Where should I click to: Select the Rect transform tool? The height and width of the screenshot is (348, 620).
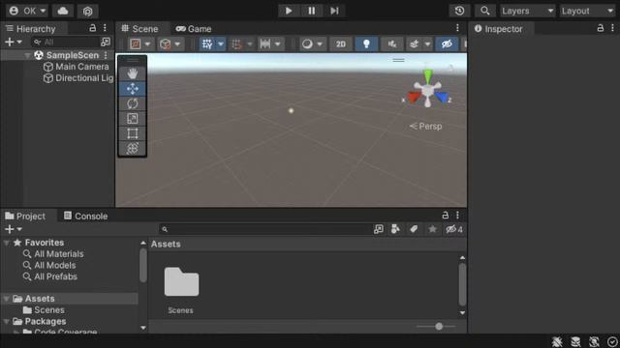coord(133,133)
